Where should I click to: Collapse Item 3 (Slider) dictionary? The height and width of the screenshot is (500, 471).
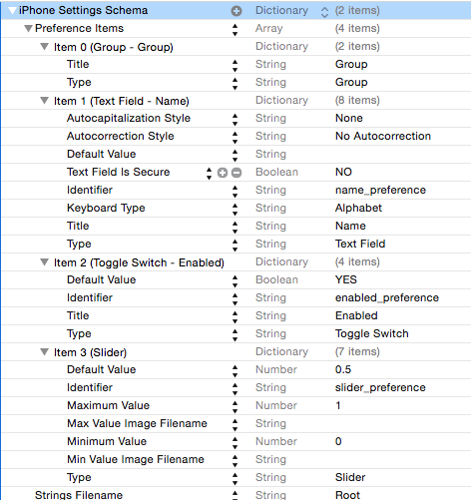44,352
